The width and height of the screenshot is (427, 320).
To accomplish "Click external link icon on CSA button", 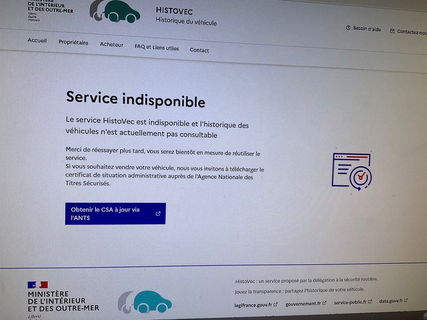I will click(158, 214).
